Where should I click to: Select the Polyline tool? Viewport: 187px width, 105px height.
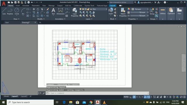[x=10, y=11]
